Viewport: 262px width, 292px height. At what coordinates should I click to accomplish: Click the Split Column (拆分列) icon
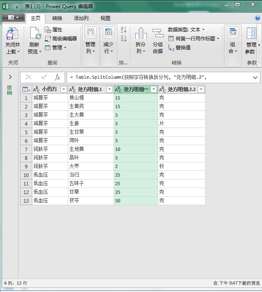[141, 33]
